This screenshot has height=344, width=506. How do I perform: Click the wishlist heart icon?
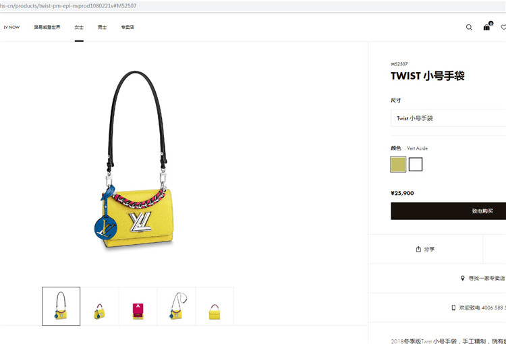pyautogui.click(x=503, y=28)
